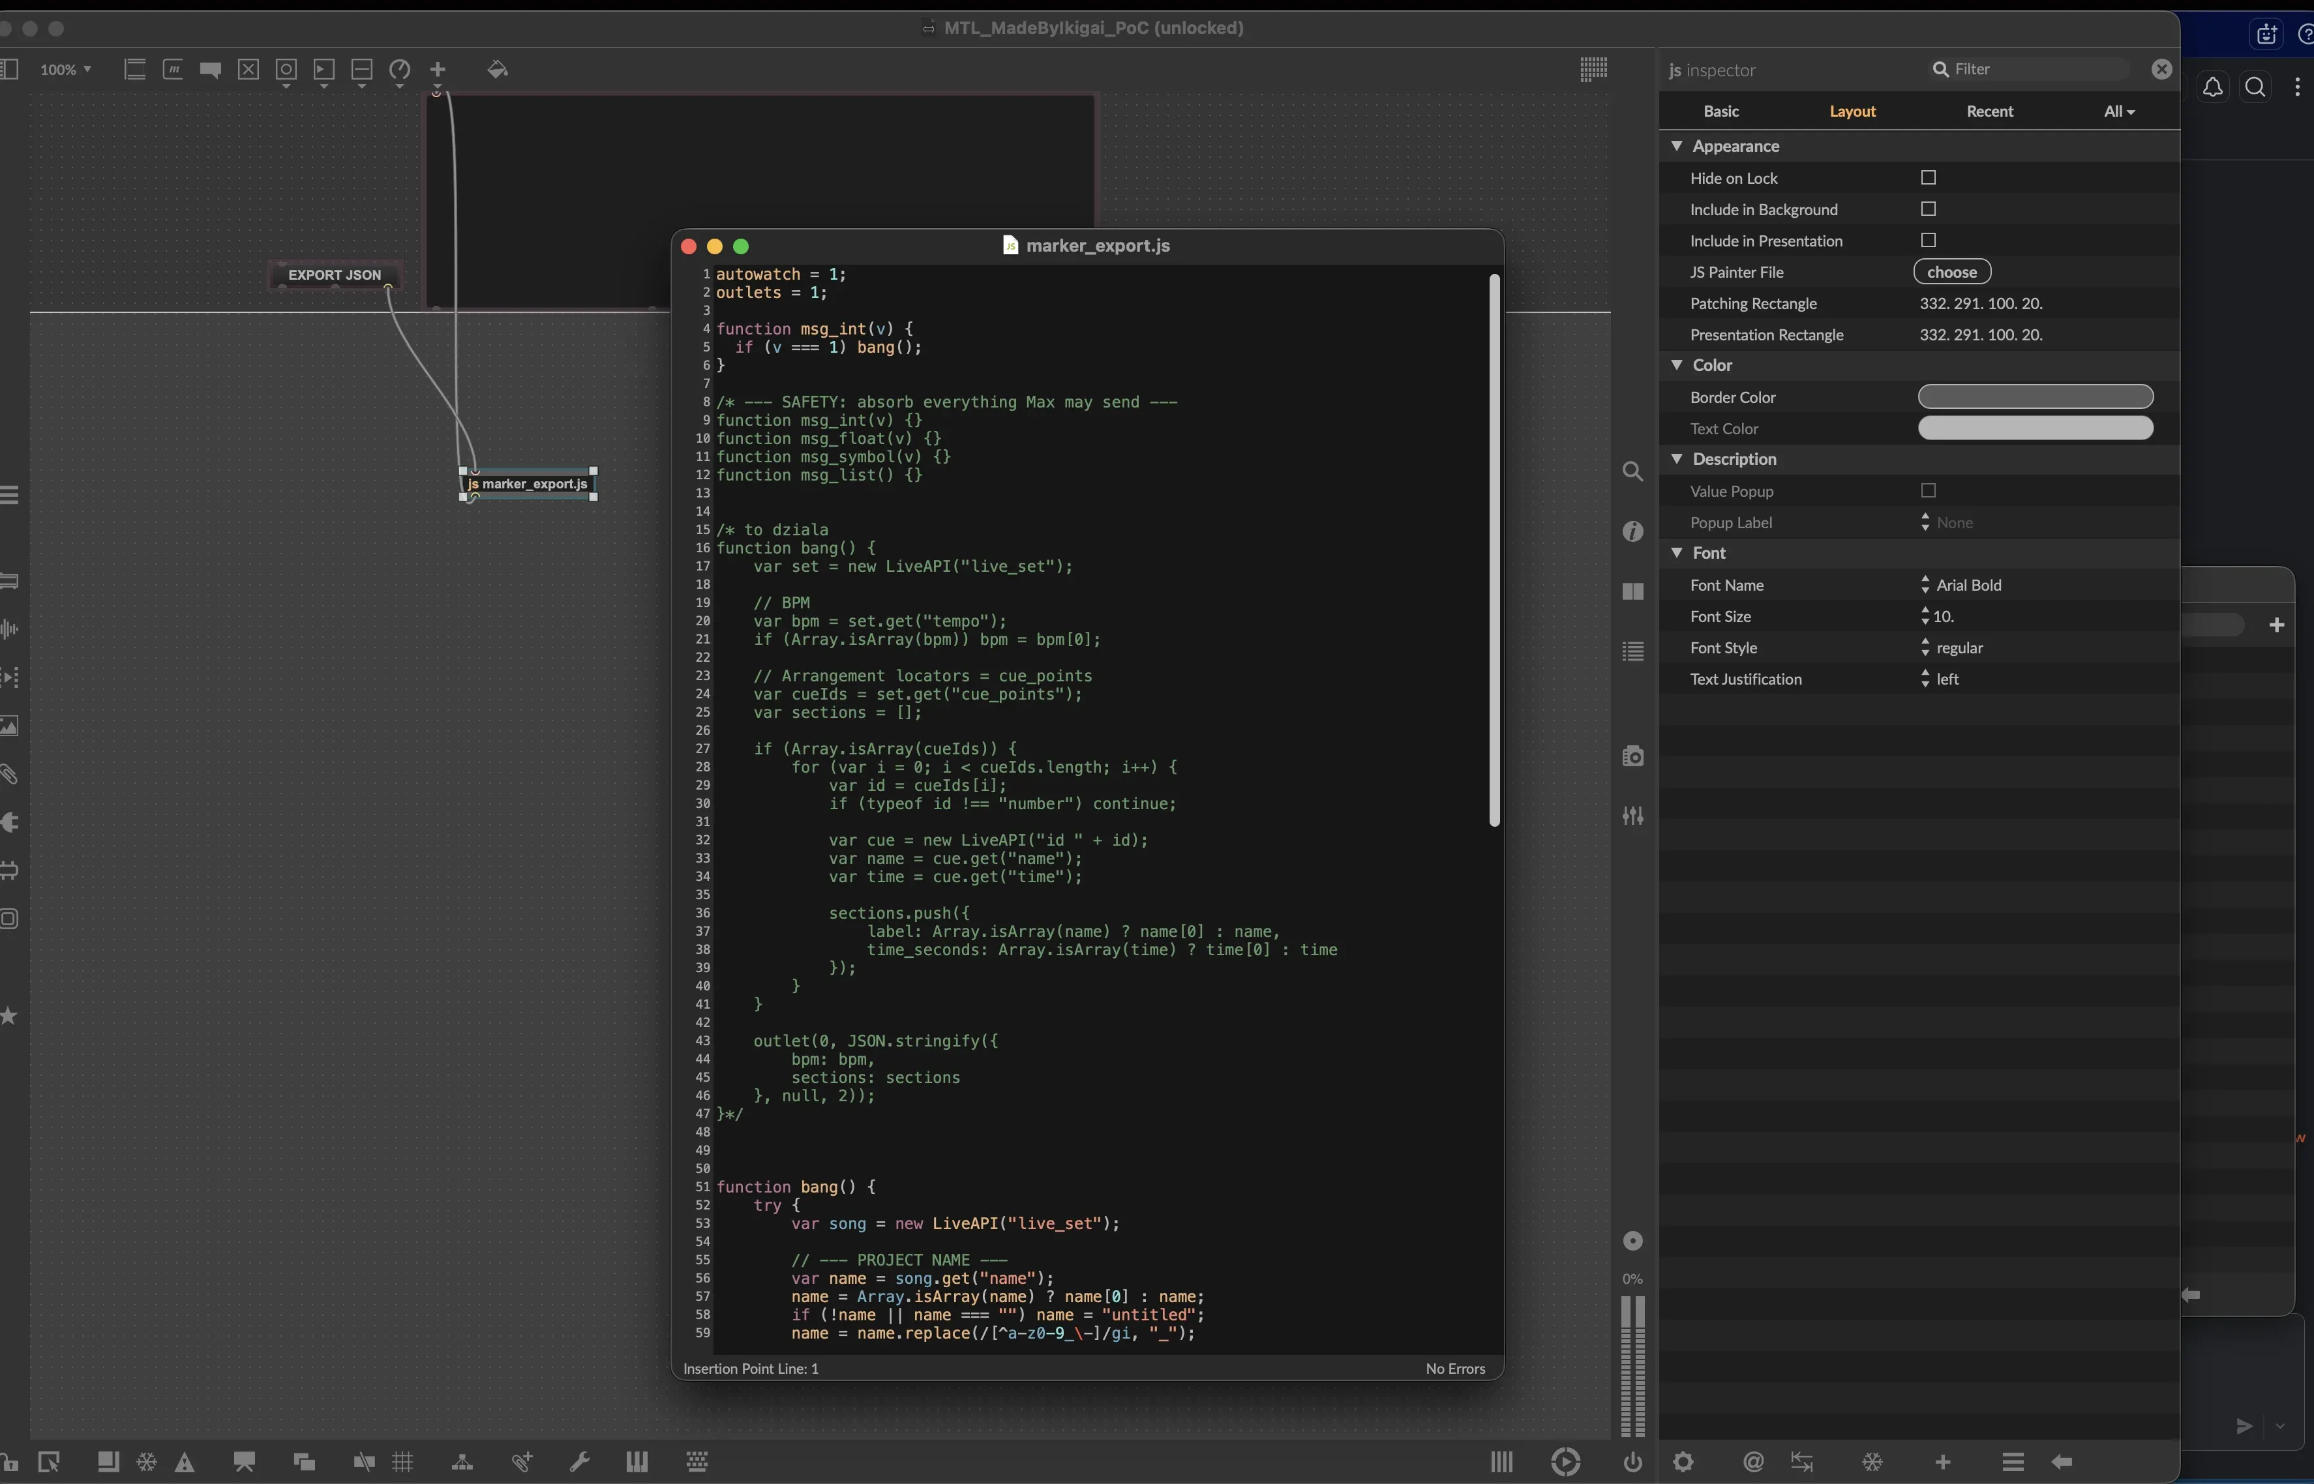Collapse the Appearance section in the inspector
Image resolution: width=2314 pixels, height=1484 pixels.
1678,145
